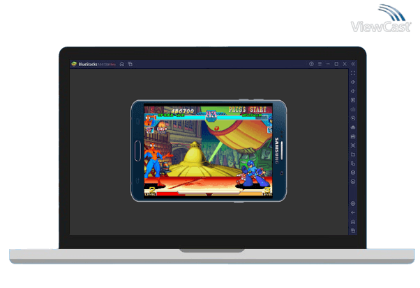
Task: Click the phone's physical home button
Action: coord(137,151)
